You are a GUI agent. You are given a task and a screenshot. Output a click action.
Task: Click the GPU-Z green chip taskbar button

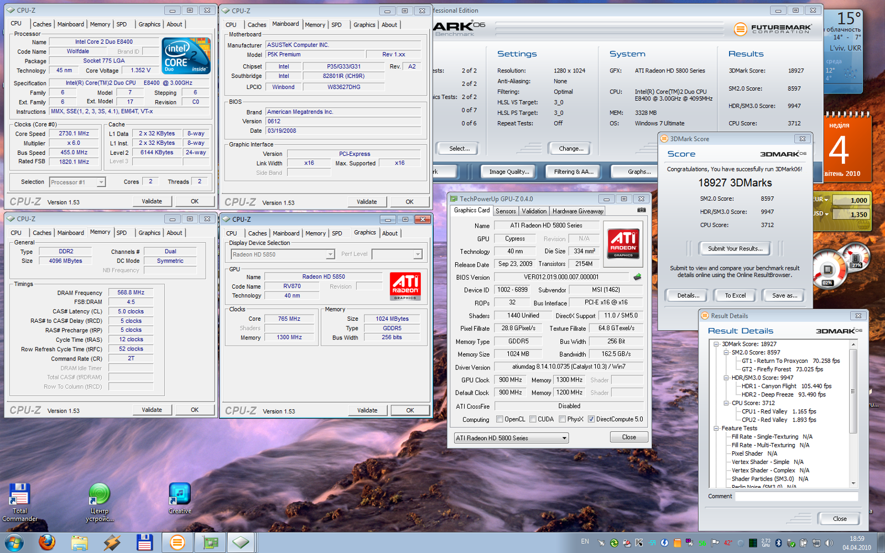pyautogui.click(x=210, y=542)
